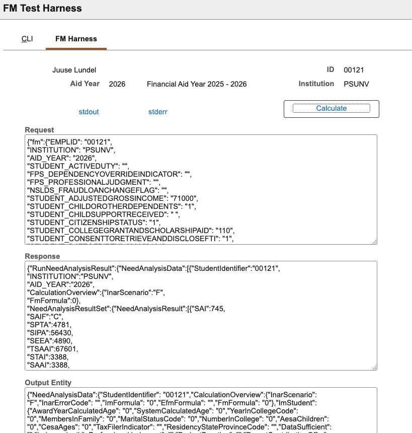Click inside the Response text area
Viewport: 412px width, 433px height.
(x=201, y=316)
